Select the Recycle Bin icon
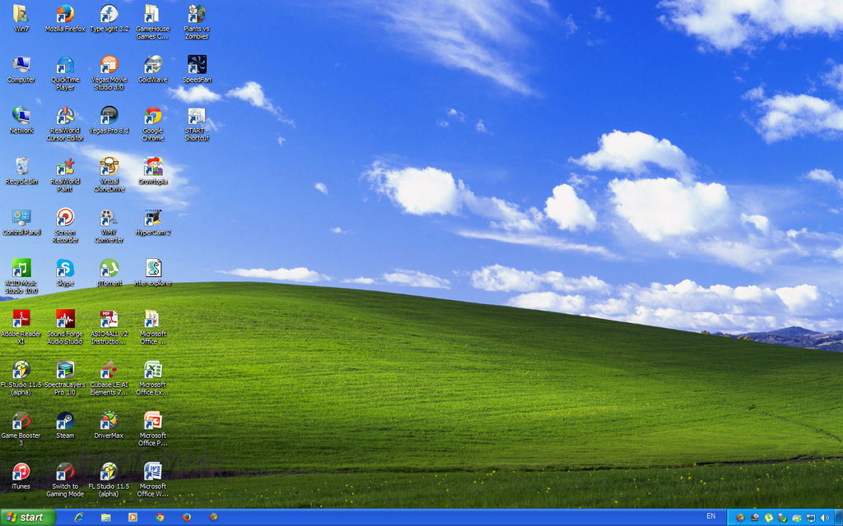843x526 pixels. (21, 171)
